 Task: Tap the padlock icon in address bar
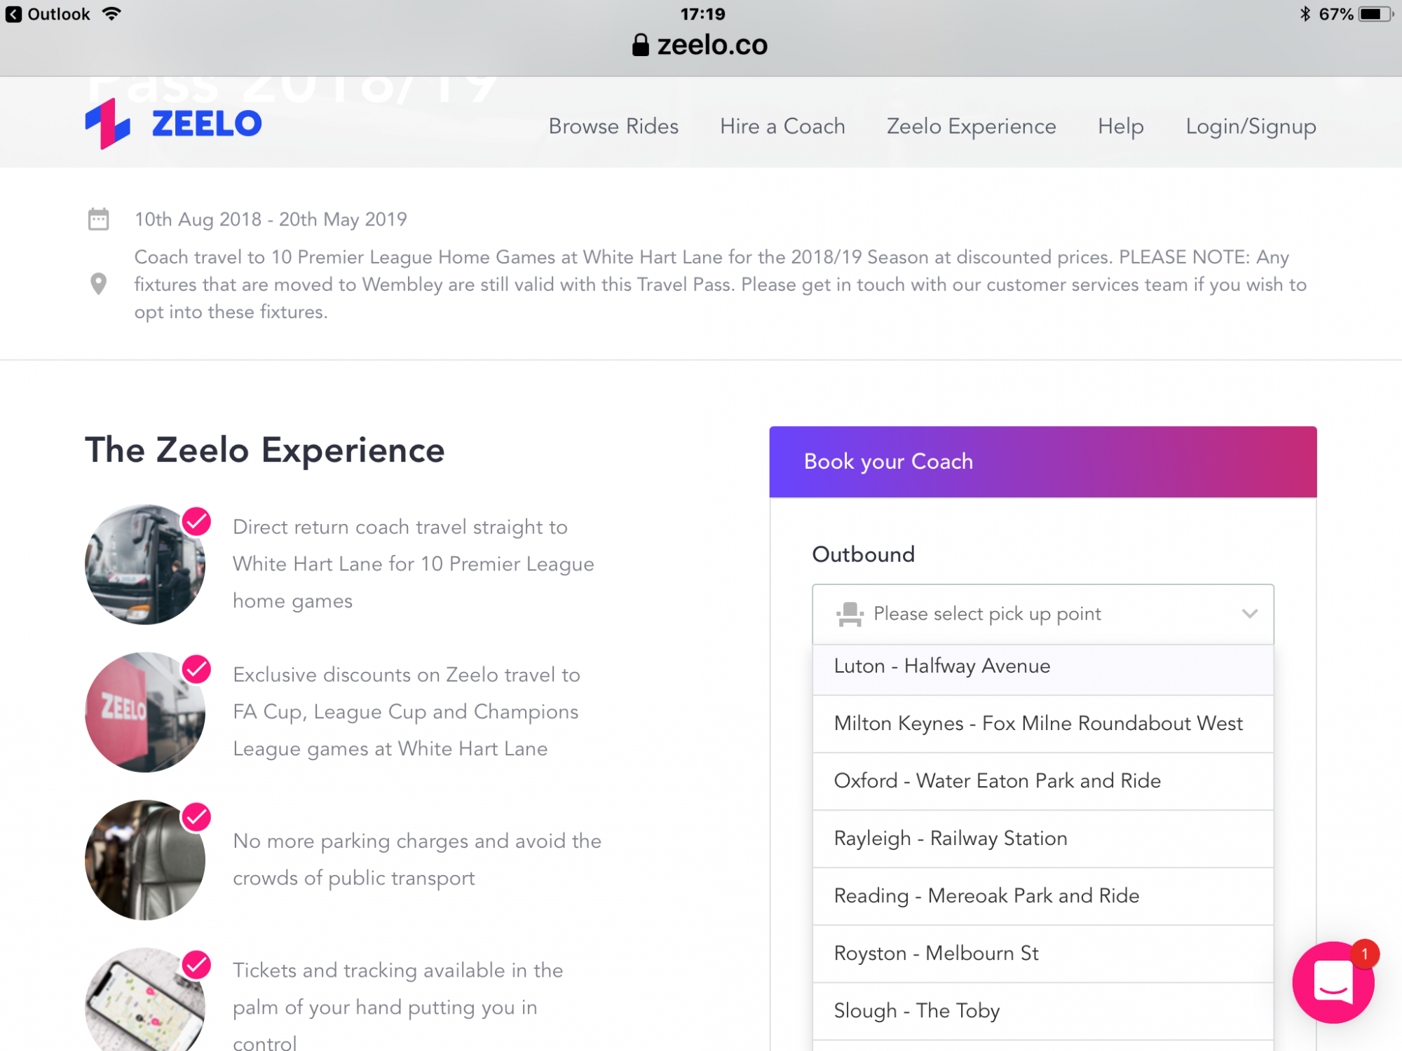pyautogui.click(x=640, y=45)
